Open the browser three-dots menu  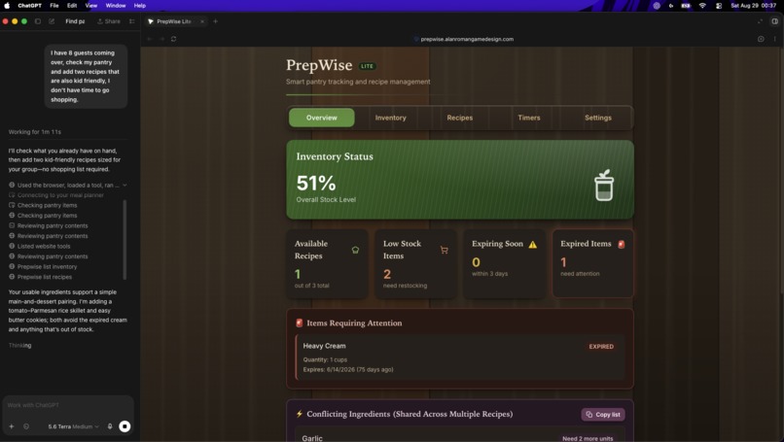[x=774, y=39]
